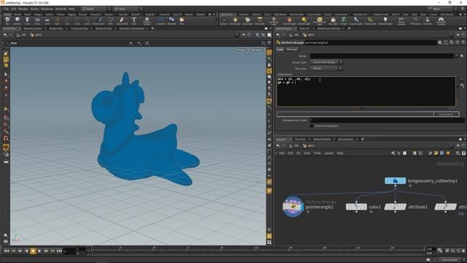The image size is (467, 263).
Task: Click the color1 node
Action: (356, 207)
